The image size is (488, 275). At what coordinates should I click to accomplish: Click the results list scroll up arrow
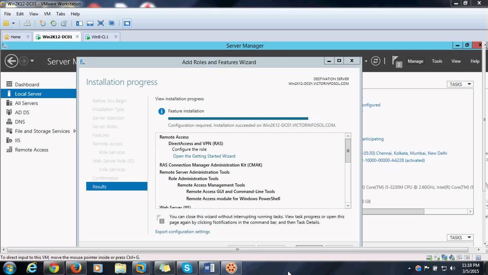348,136
